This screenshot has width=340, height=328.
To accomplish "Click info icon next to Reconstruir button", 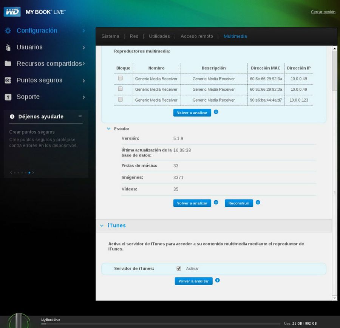I will (258, 203).
